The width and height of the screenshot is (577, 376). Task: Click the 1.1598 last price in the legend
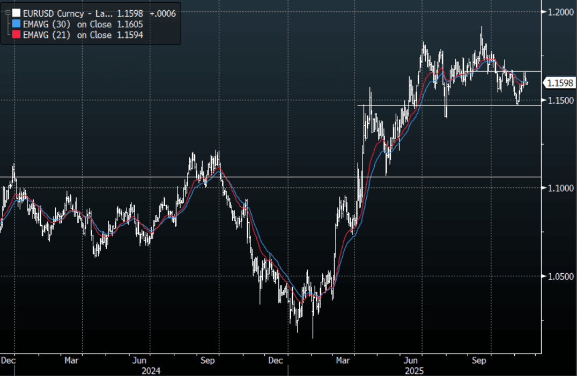point(131,13)
